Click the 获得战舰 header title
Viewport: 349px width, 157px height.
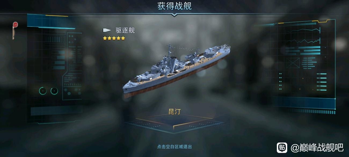coord(174,6)
